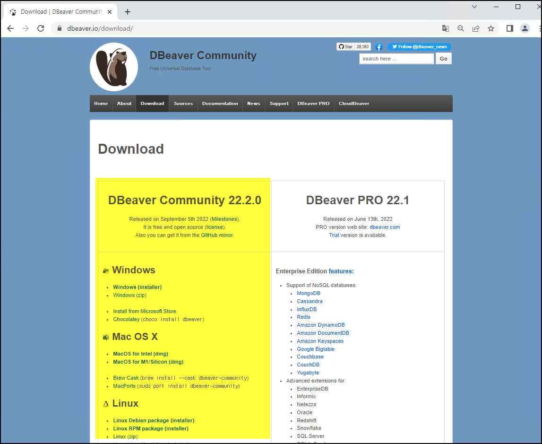Click the zoom magnifier icon in address bar
The width and height of the screenshot is (542, 444).
[461, 28]
